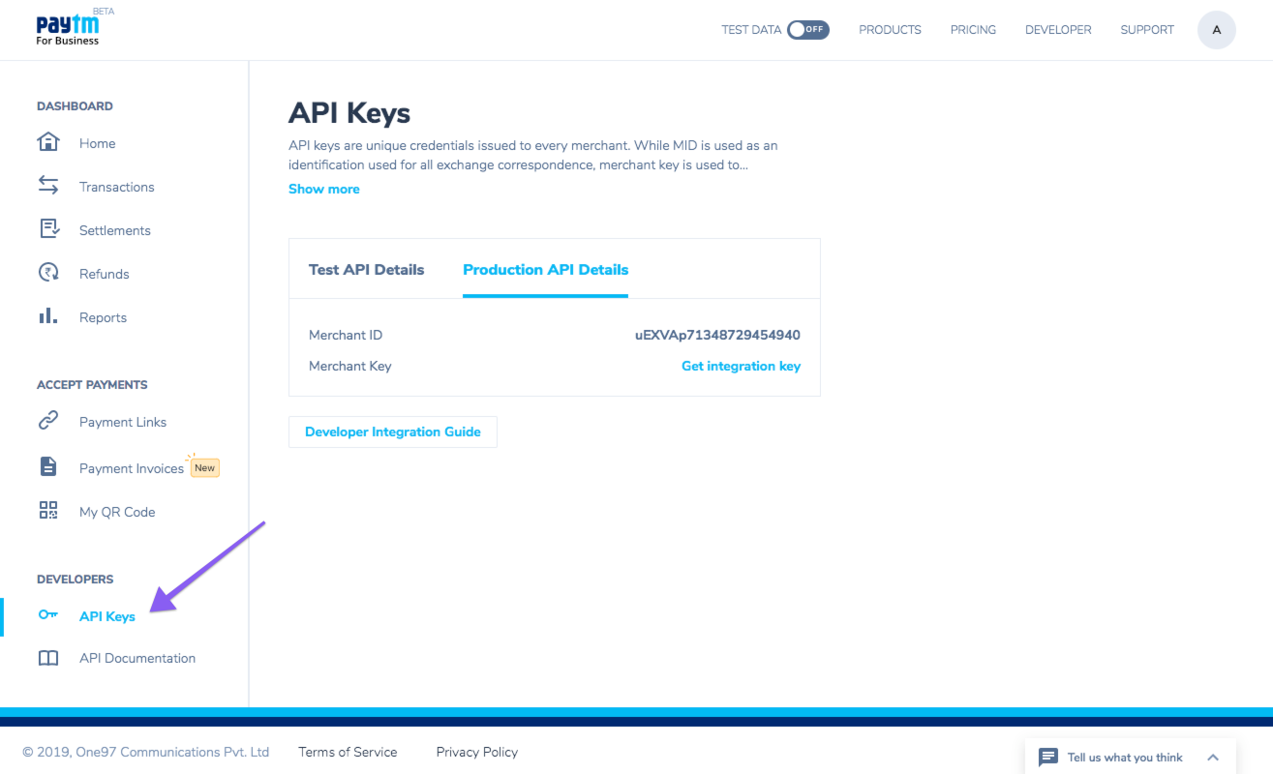Open Payment Invoices page
This screenshot has width=1273, height=774.
point(132,468)
